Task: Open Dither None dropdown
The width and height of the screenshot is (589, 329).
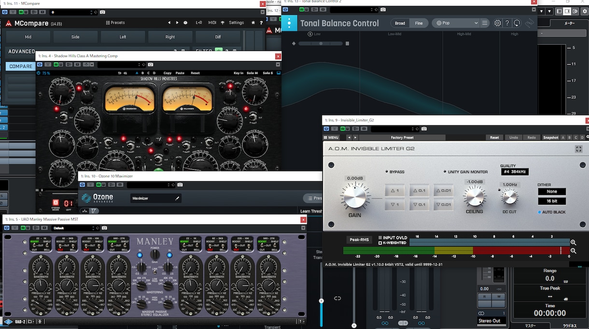Action: point(551,192)
